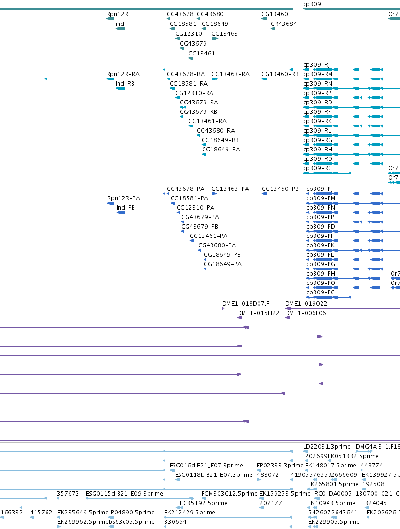The image size is (400, 529).
Task: Select polypeptide CG43679-PB
Action: [x=200, y=226]
